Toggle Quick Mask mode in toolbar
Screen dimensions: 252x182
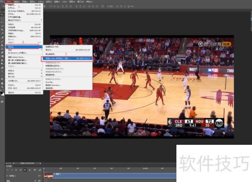[2, 98]
